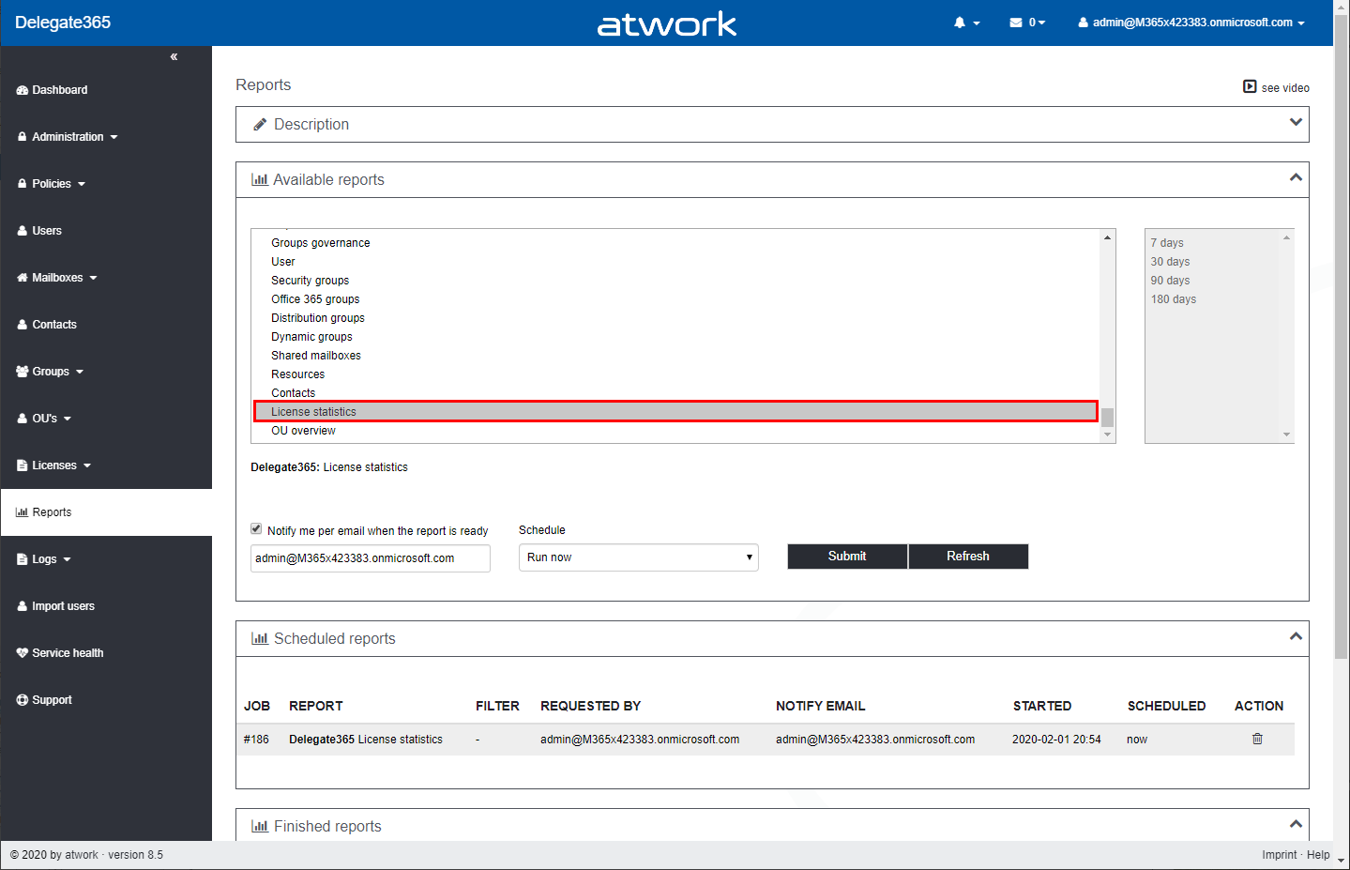Viewport: 1350px width, 870px height.
Task: Open Service health heart icon
Action: coord(23,653)
